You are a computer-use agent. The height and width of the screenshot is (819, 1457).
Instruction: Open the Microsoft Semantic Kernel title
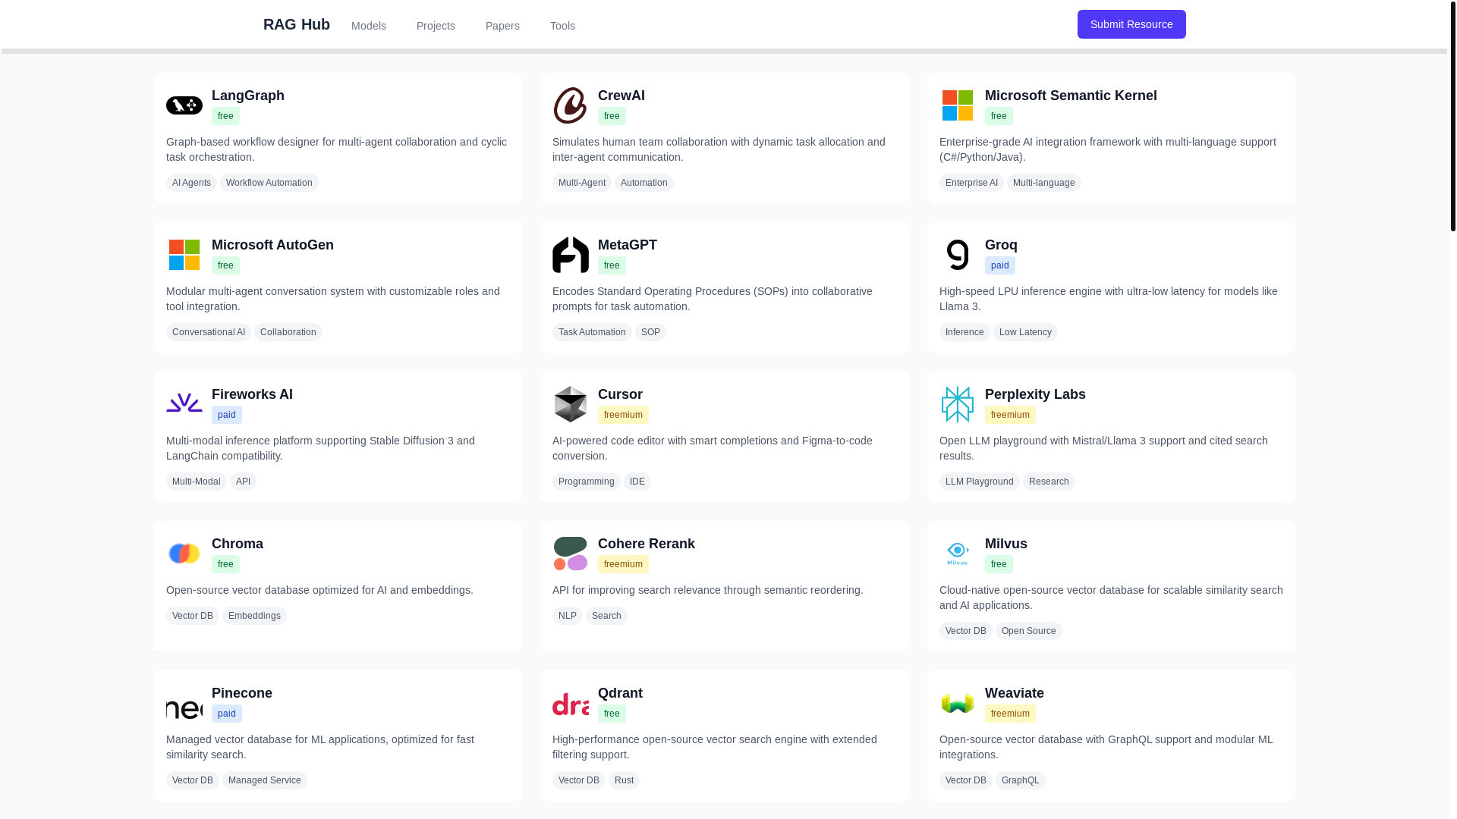(x=1071, y=96)
